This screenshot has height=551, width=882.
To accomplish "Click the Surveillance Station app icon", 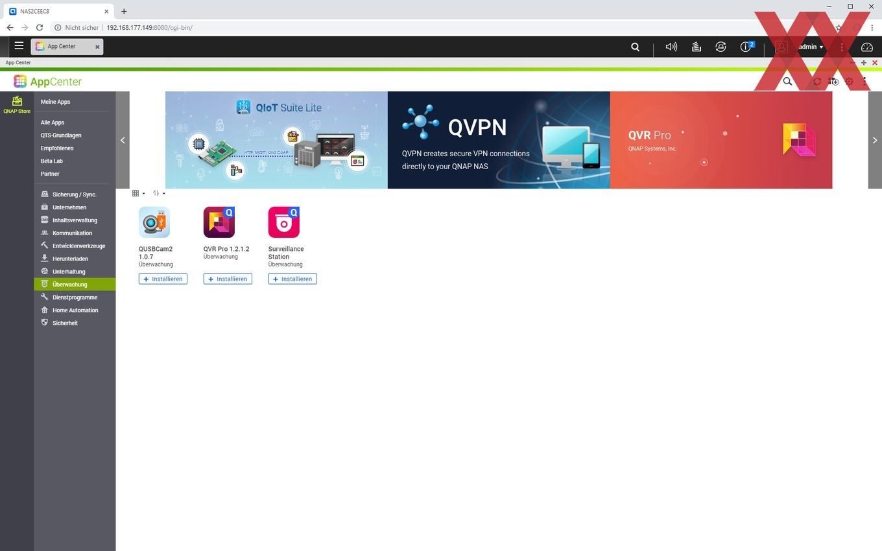I will pyautogui.click(x=284, y=222).
